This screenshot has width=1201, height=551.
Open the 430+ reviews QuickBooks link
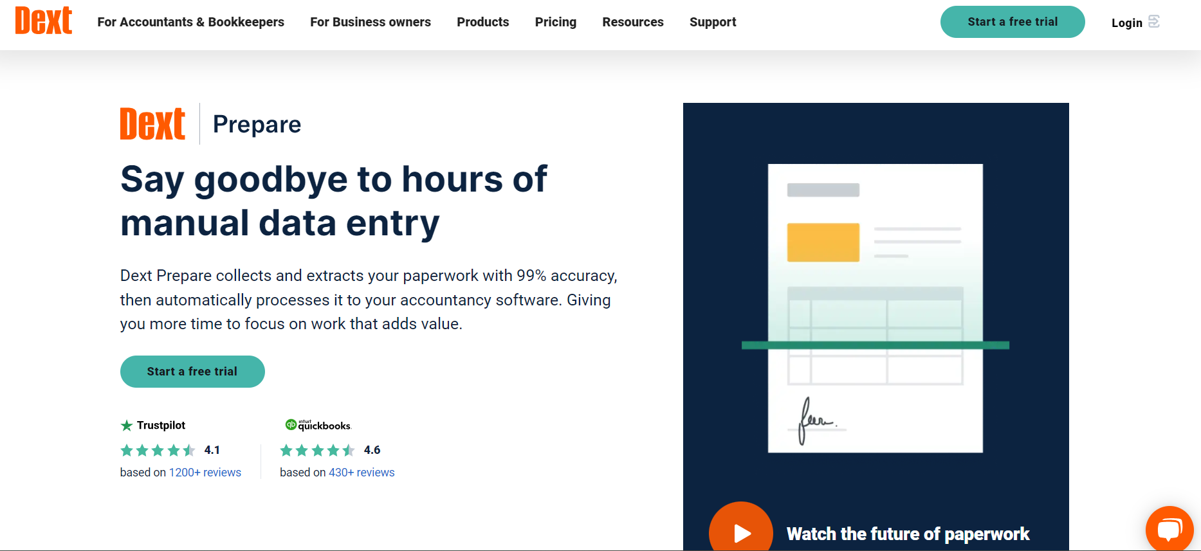point(362,473)
